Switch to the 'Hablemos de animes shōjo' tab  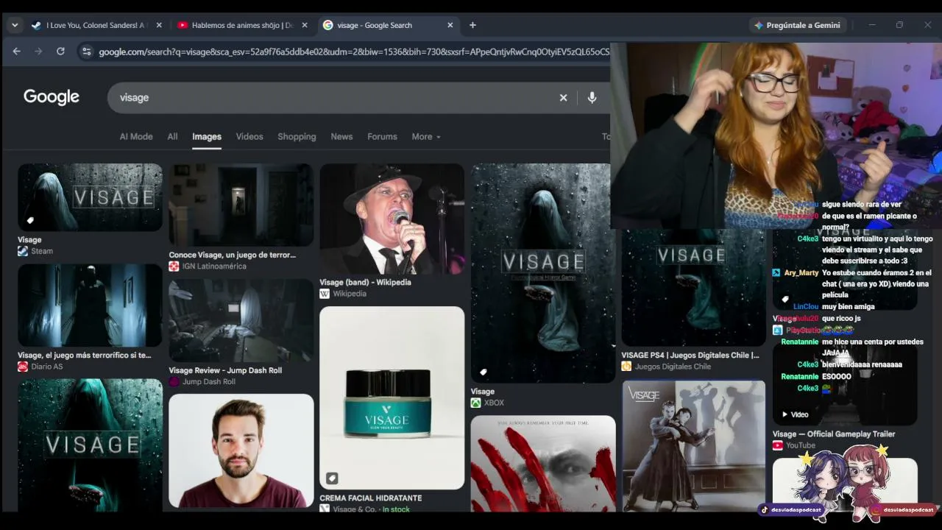(x=242, y=25)
